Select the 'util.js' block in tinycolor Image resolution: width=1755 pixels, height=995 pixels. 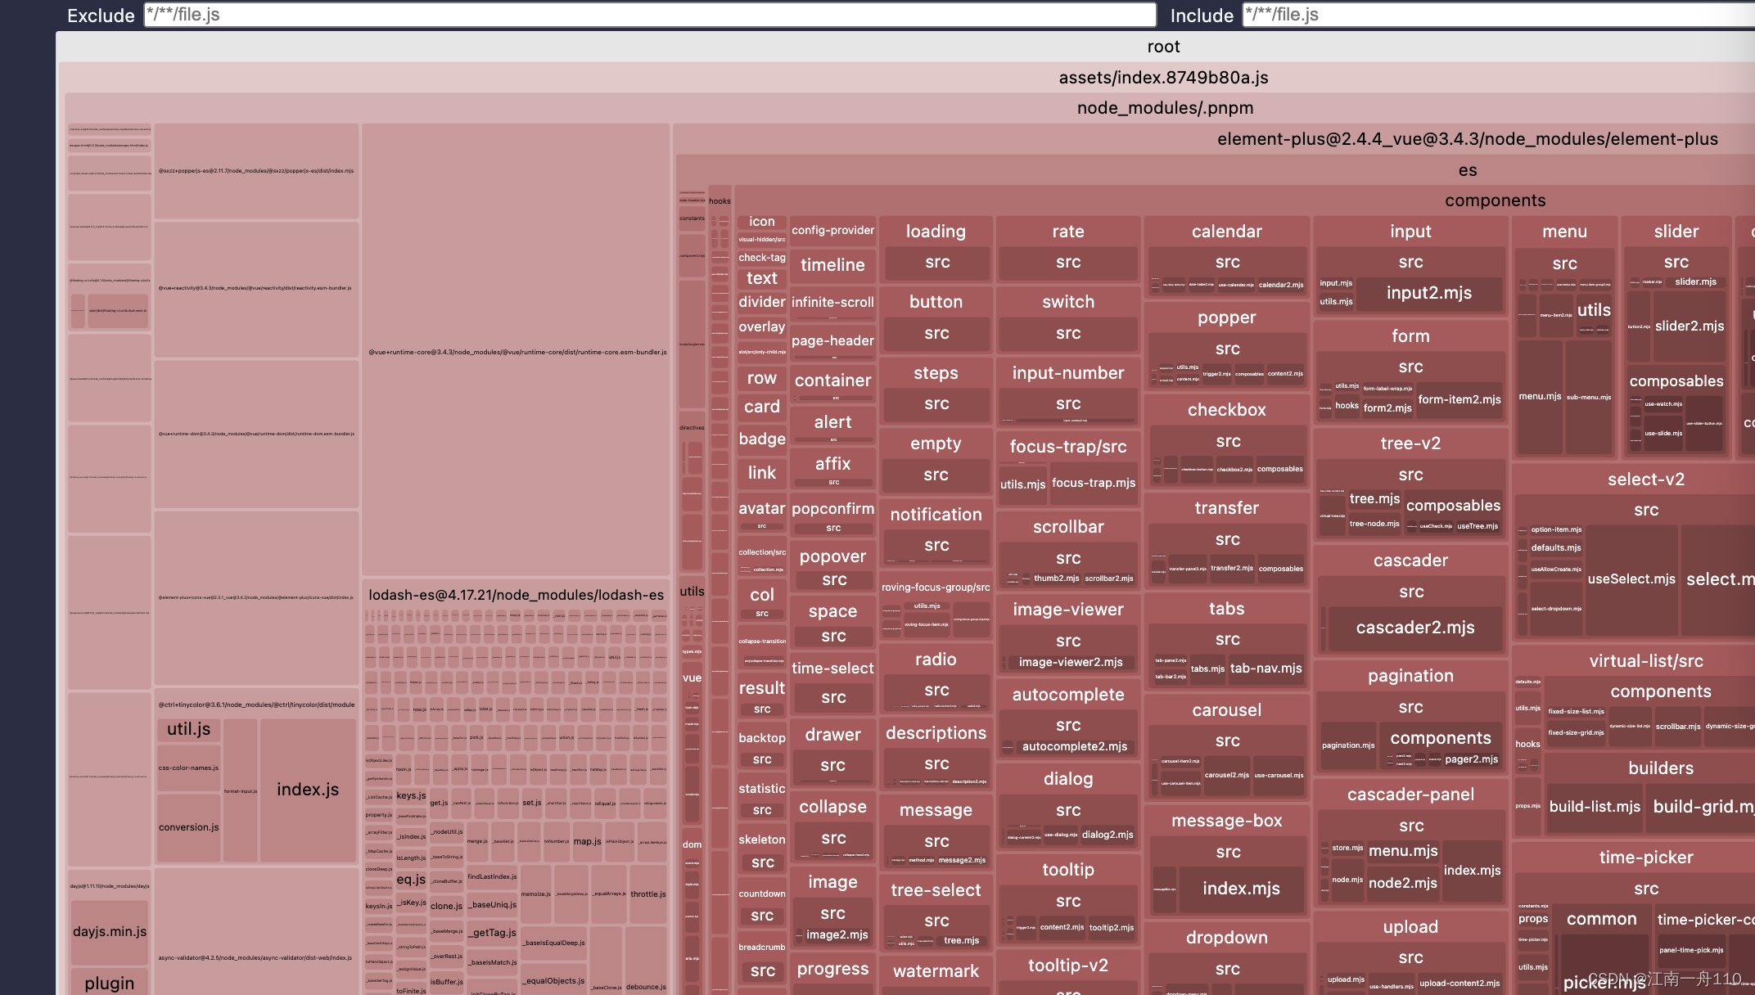tap(189, 729)
